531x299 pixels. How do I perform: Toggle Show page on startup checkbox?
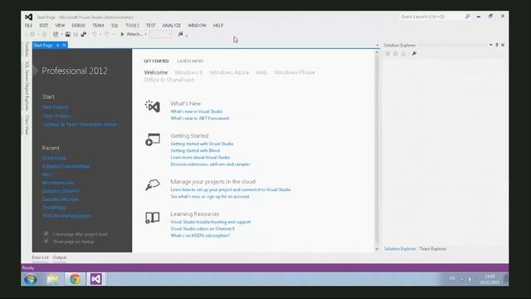click(46, 242)
